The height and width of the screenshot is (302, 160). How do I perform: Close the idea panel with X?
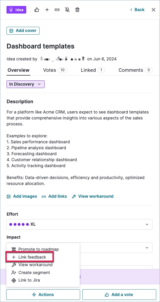click(x=154, y=10)
